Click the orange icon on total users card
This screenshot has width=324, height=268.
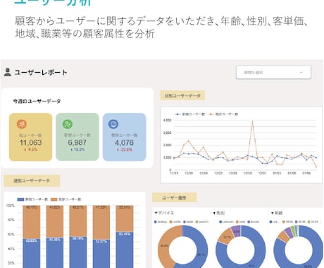pyautogui.click(x=22, y=124)
